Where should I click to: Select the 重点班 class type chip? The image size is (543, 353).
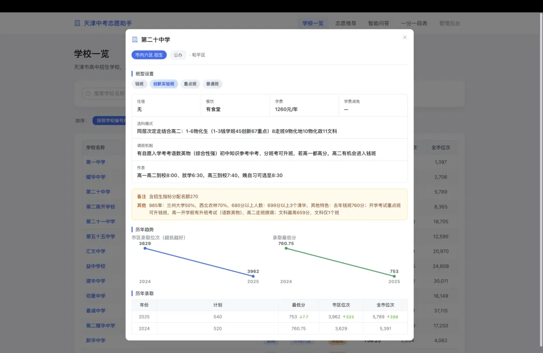[190, 84]
